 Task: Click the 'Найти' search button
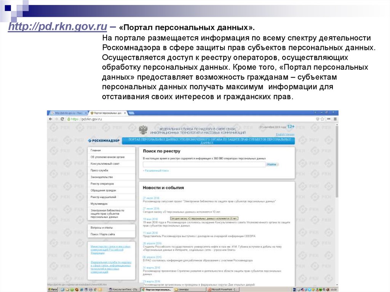tap(272, 164)
